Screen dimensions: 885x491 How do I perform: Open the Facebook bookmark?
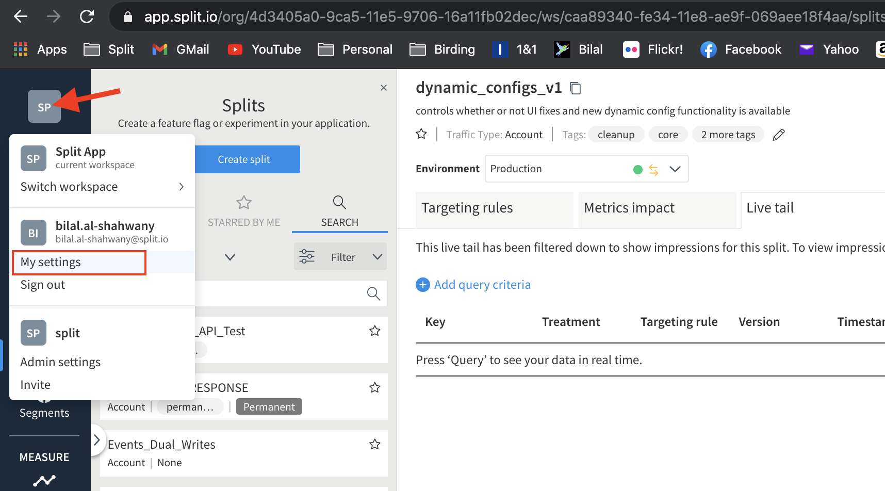click(741, 50)
